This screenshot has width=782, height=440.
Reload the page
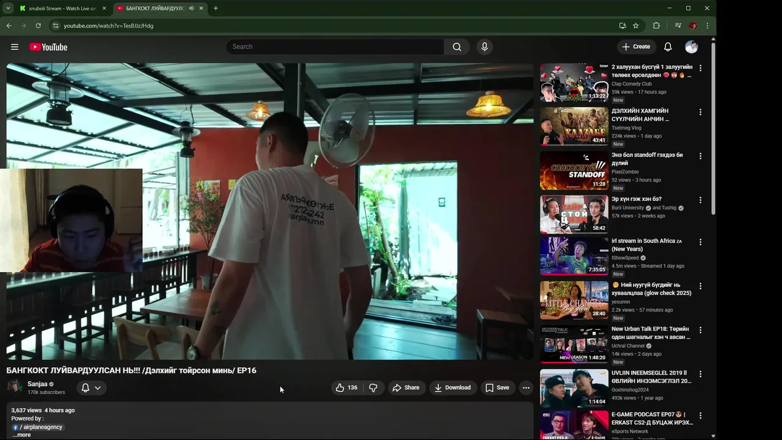pos(38,26)
